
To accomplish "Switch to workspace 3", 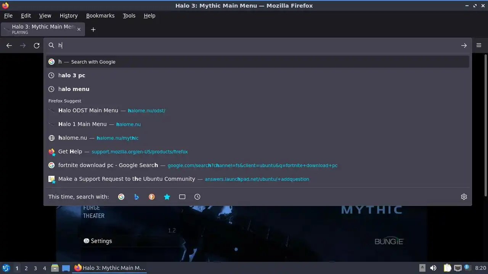I will point(35,268).
